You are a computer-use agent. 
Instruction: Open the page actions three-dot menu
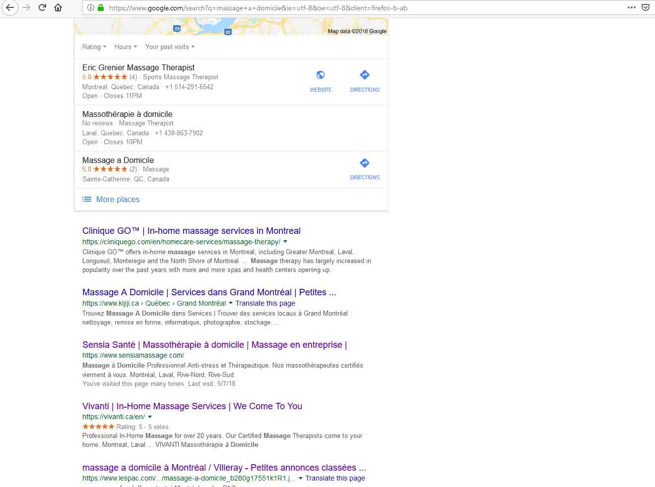[x=631, y=7]
